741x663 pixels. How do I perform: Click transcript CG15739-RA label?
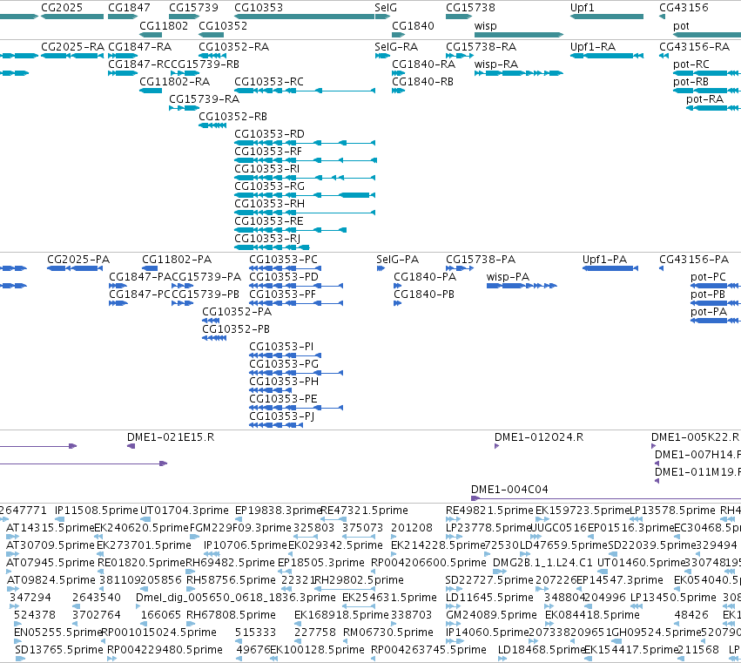click(x=204, y=99)
